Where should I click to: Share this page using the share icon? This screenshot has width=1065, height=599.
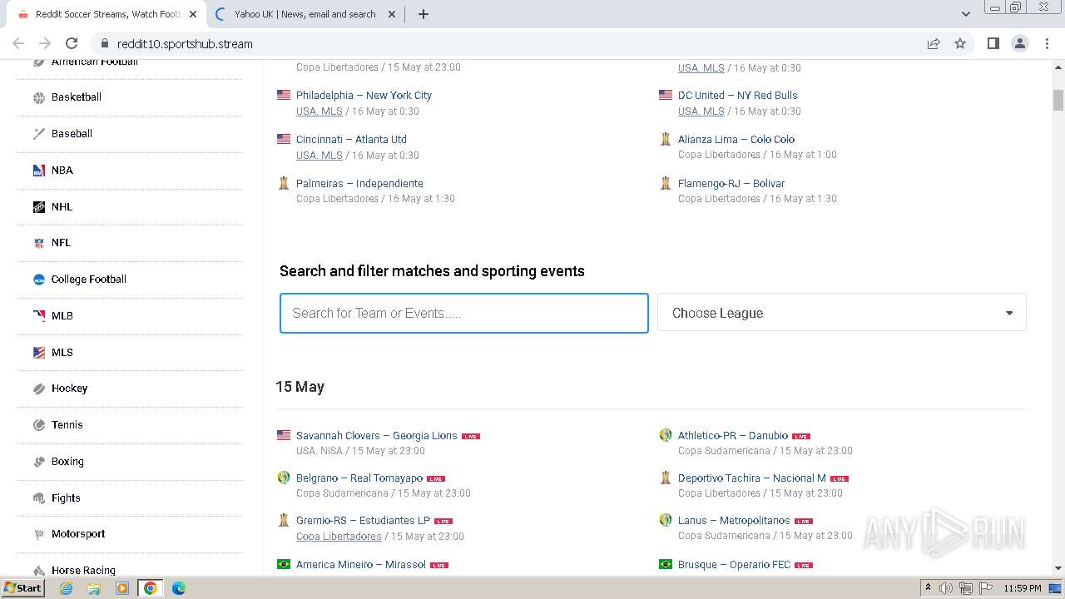pyautogui.click(x=934, y=43)
